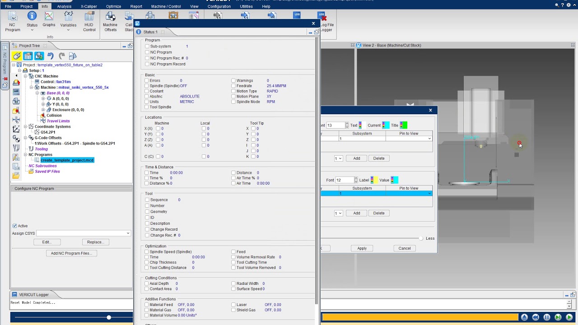Click the Reset Model playback button
The image size is (578, 325).
(524, 317)
